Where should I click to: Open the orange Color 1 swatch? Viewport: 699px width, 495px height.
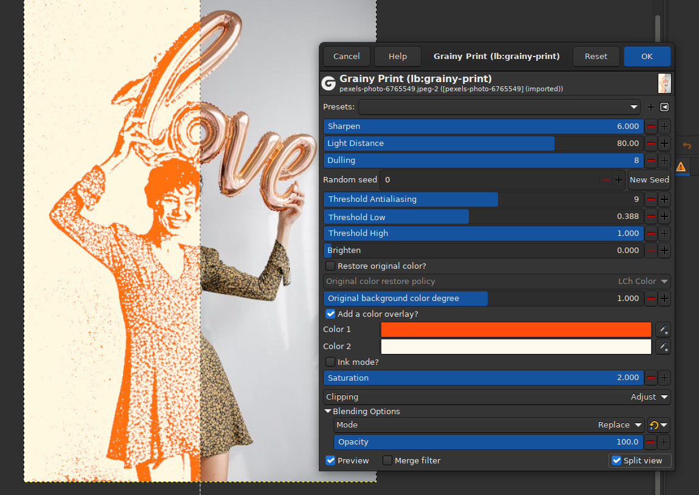[x=516, y=330]
